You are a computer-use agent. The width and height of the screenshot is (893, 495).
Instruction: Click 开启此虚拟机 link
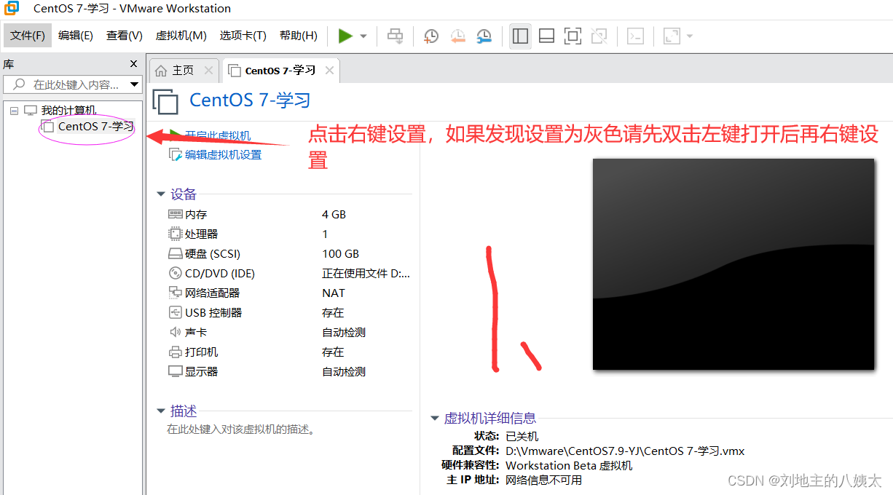tap(218, 136)
